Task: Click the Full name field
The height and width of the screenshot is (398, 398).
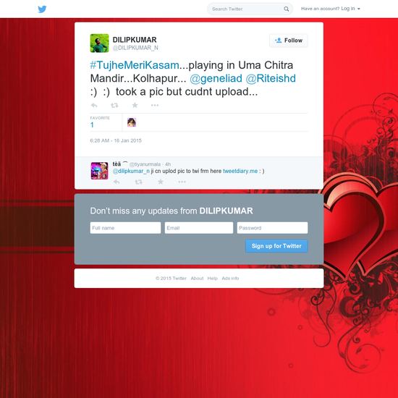Action: (x=125, y=228)
